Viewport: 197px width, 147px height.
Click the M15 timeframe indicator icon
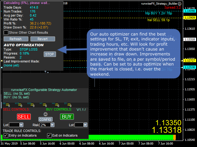[19, 104]
